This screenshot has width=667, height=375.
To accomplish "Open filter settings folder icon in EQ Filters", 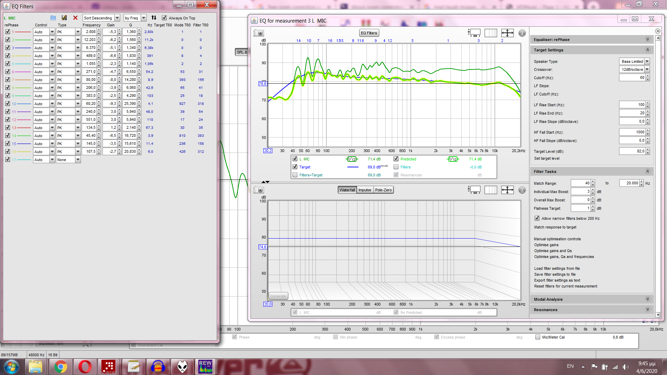I will tap(53, 18).
